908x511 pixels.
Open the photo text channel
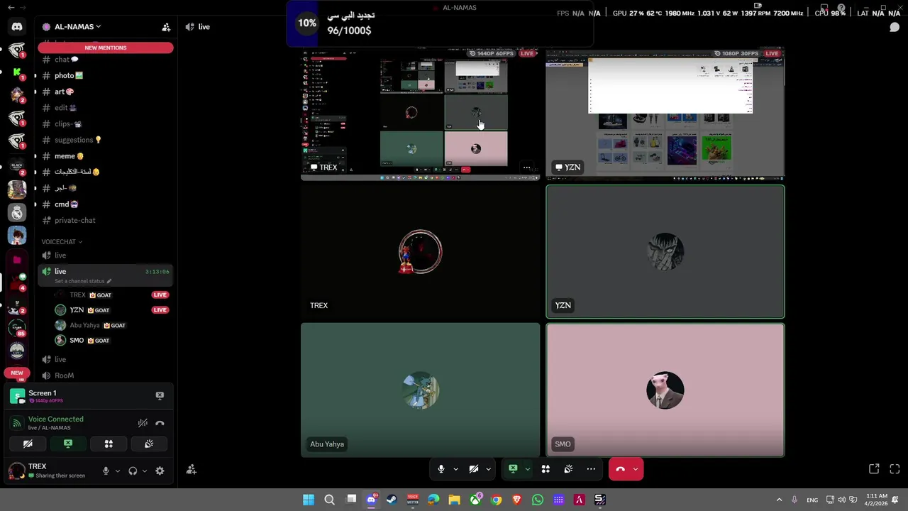tap(106, 76)
